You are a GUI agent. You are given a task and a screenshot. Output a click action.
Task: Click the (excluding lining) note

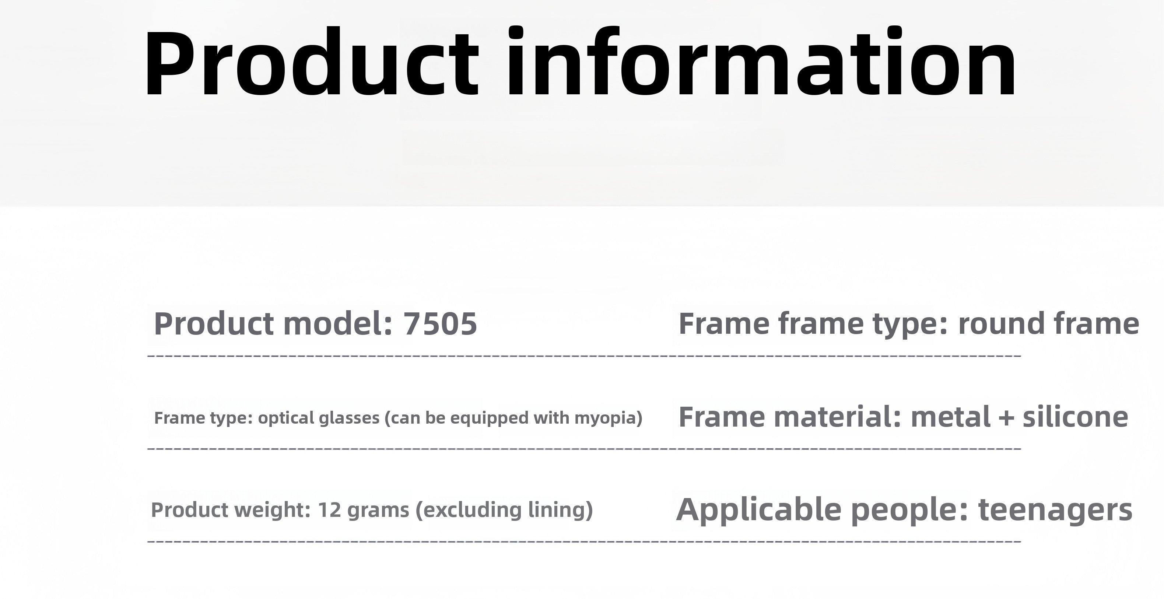coord(504,510)
